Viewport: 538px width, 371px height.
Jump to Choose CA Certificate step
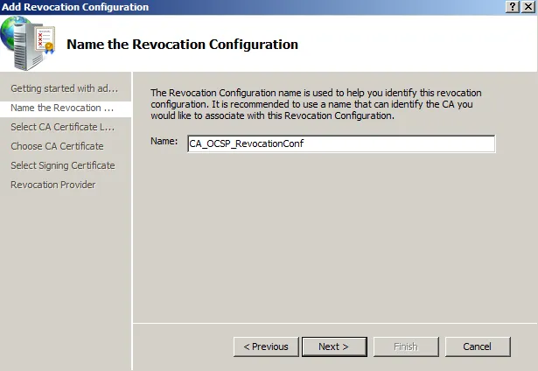click(57, 146)
